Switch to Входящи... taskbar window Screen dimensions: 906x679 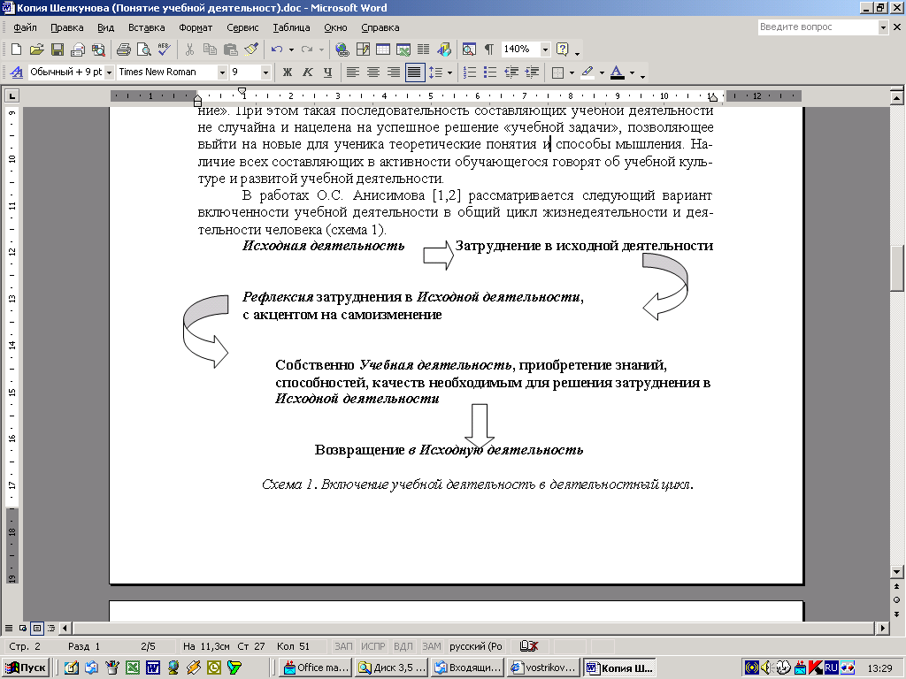tap(469, 668)
